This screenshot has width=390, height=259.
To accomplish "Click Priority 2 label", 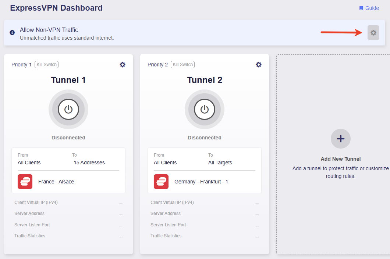I will click(x=158, y=65).
